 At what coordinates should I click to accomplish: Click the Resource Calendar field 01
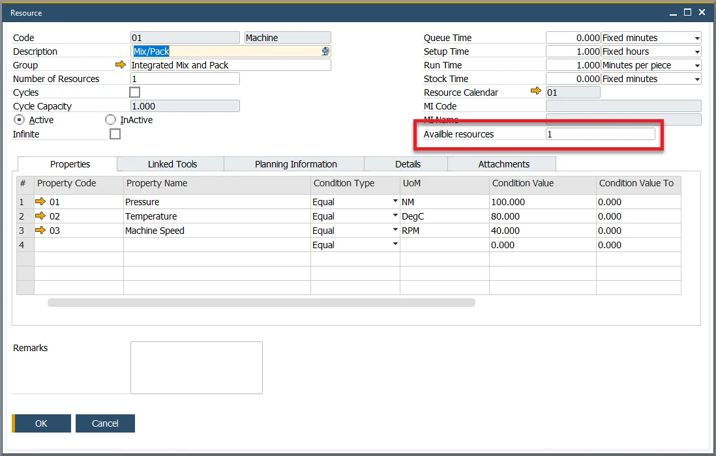pyautogui.click(x=573, y=92)
